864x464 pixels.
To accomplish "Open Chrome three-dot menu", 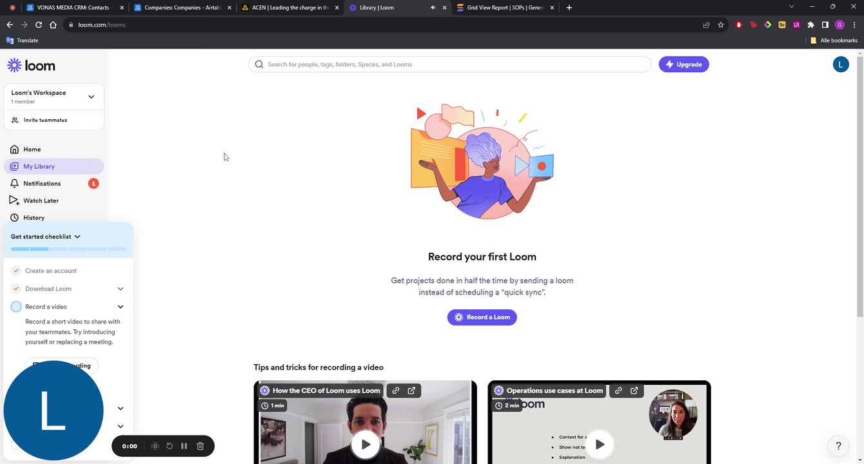I will [854, 24].
